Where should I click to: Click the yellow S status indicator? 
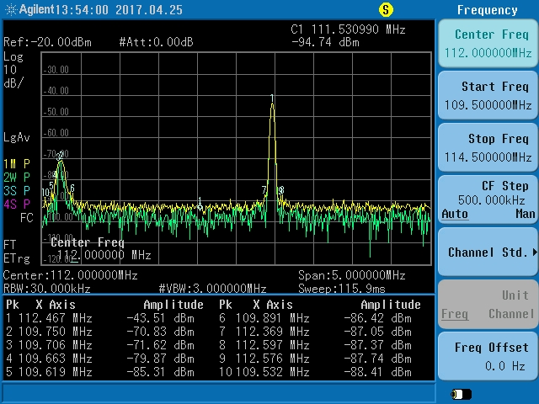point(386,10)
